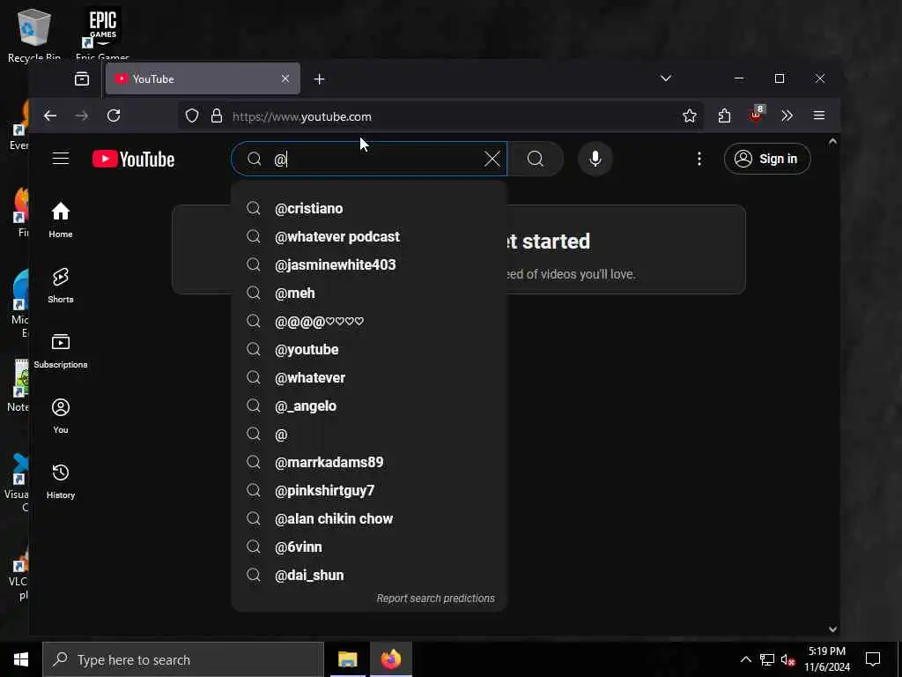The width and height of the screenshot is (902, 677).
Task: Click the YouTube logo
Action: [x=134, y=159]
